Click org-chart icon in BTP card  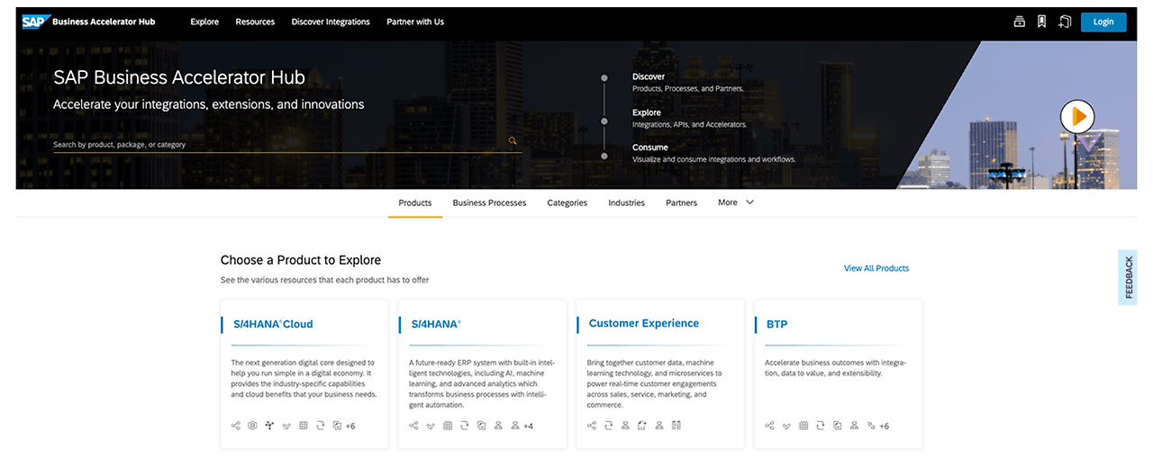click(854, 426)
